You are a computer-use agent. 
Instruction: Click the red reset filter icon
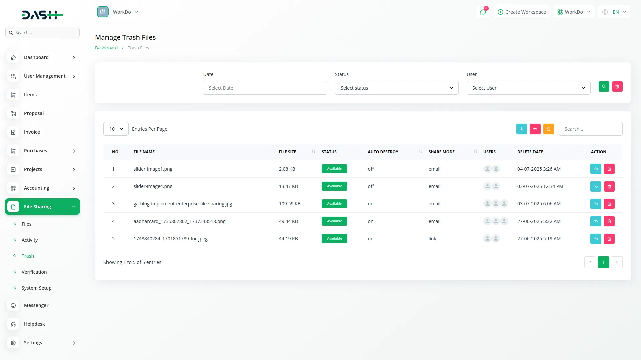point(617,87)
